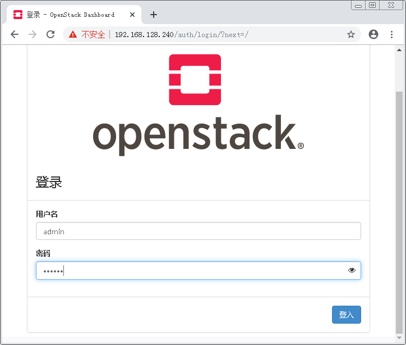Maximize the browser window
Viewport: 406px width, 345px height.
372,5
